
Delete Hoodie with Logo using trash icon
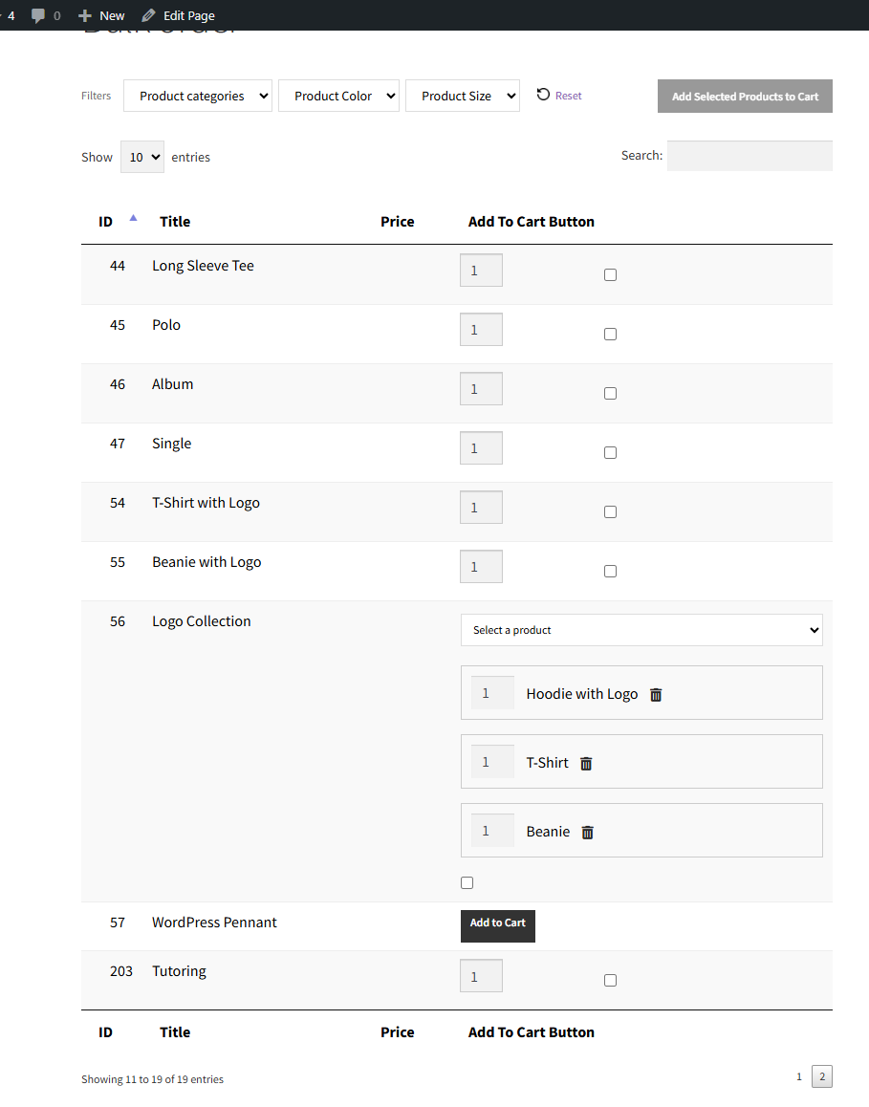(656, 694)
